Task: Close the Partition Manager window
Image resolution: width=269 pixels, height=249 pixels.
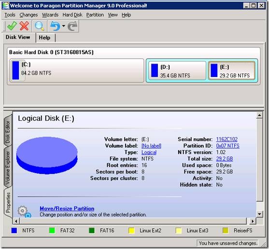Action: (261, 6)
